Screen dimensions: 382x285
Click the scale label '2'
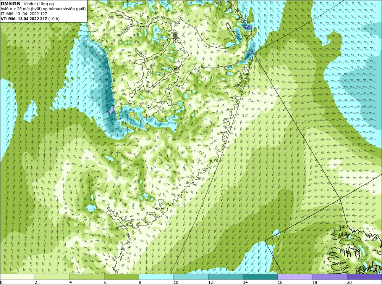tap(36, 282)
